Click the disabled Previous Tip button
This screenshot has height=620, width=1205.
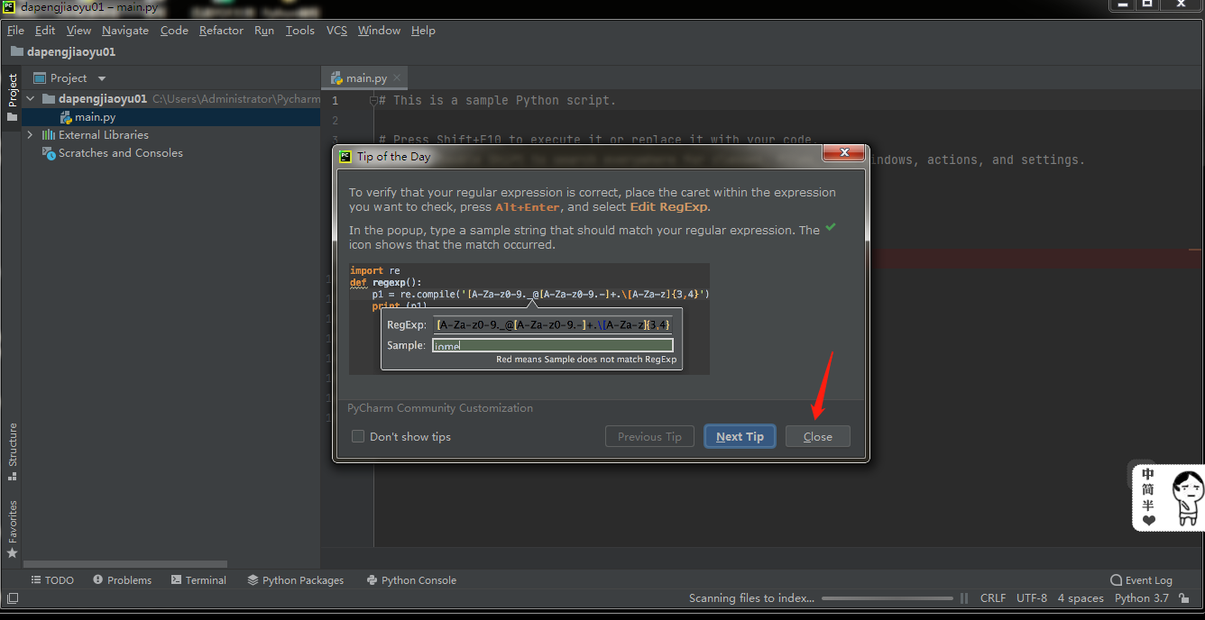pos(649,436)
